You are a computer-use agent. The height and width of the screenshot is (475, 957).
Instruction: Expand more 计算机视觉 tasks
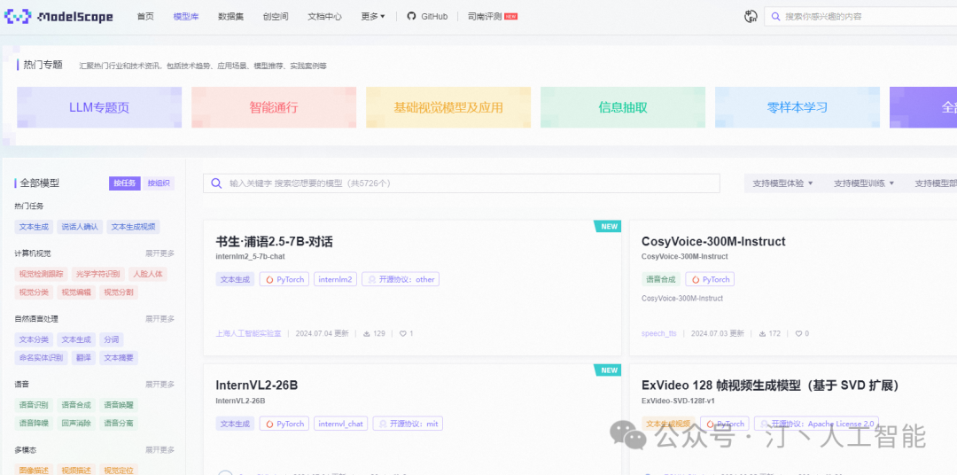pyautogui.click(x=159, y=253)
